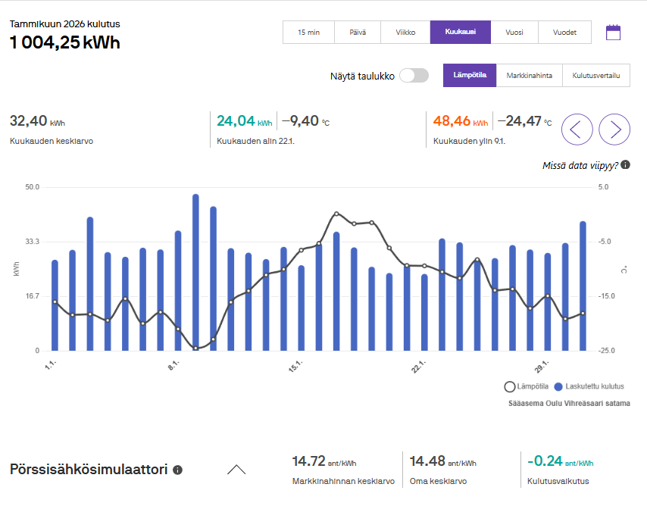
Task: Toggle the Näytä taulukko switch
Action: [414, 76]
